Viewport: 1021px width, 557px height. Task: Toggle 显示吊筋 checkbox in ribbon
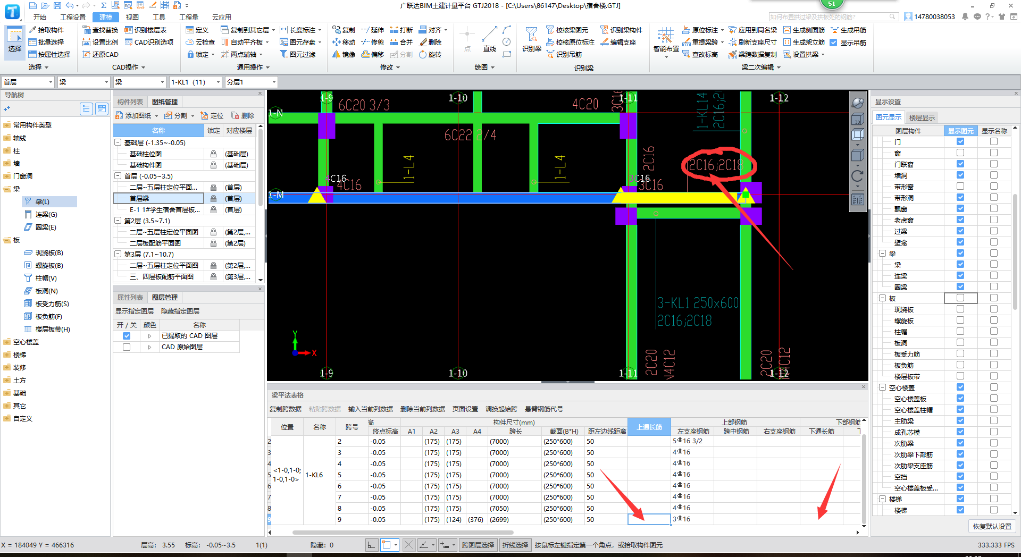(833, 43)
